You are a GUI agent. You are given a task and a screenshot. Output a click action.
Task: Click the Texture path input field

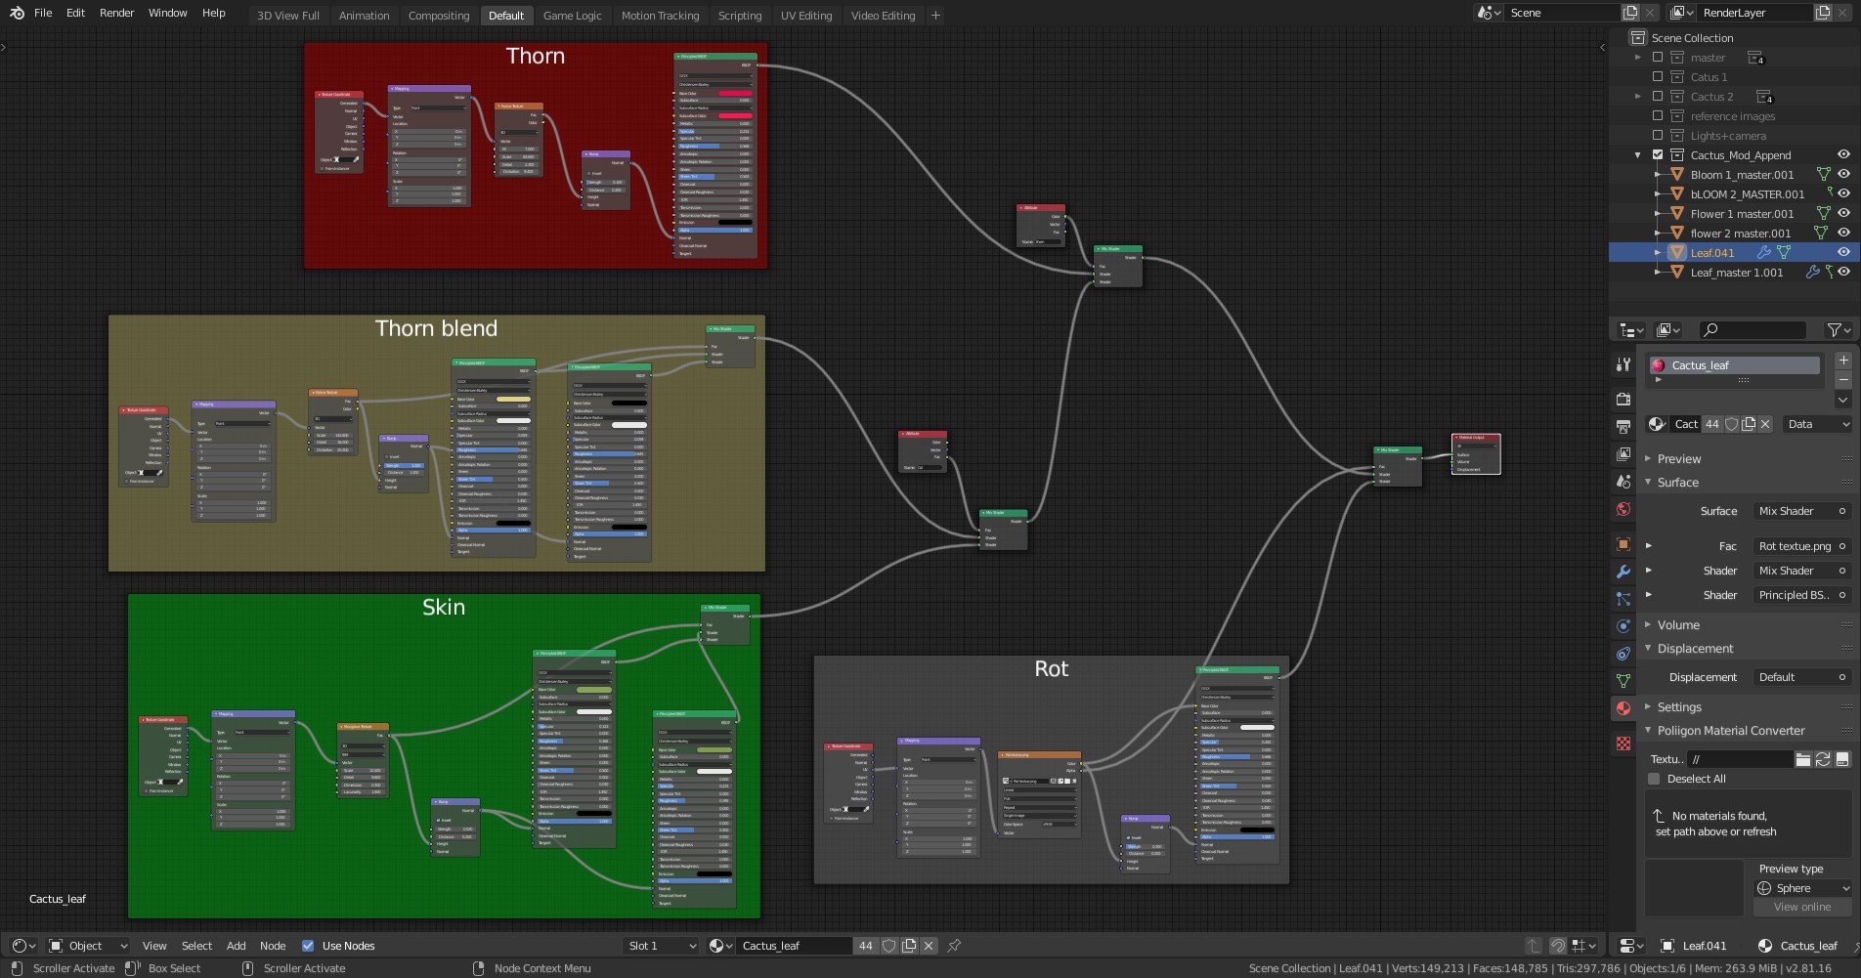[x=1740, y=759]
